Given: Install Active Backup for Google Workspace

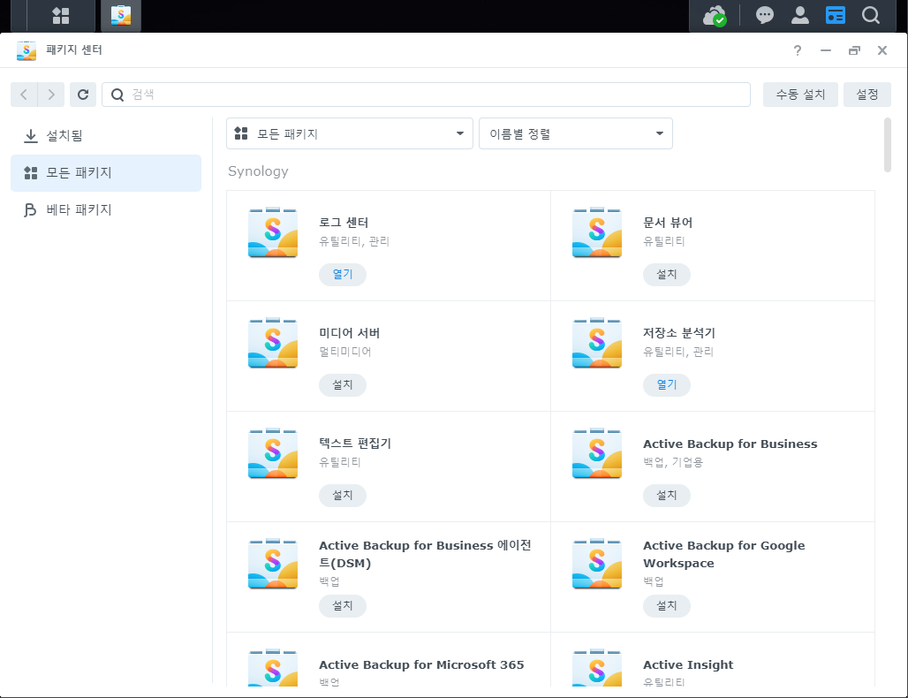Looking at the screenshot, I should (x=667, y=605).
